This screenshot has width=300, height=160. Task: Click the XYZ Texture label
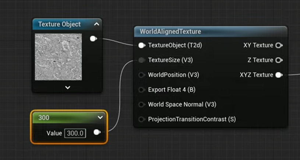click(x=257, y=75)
